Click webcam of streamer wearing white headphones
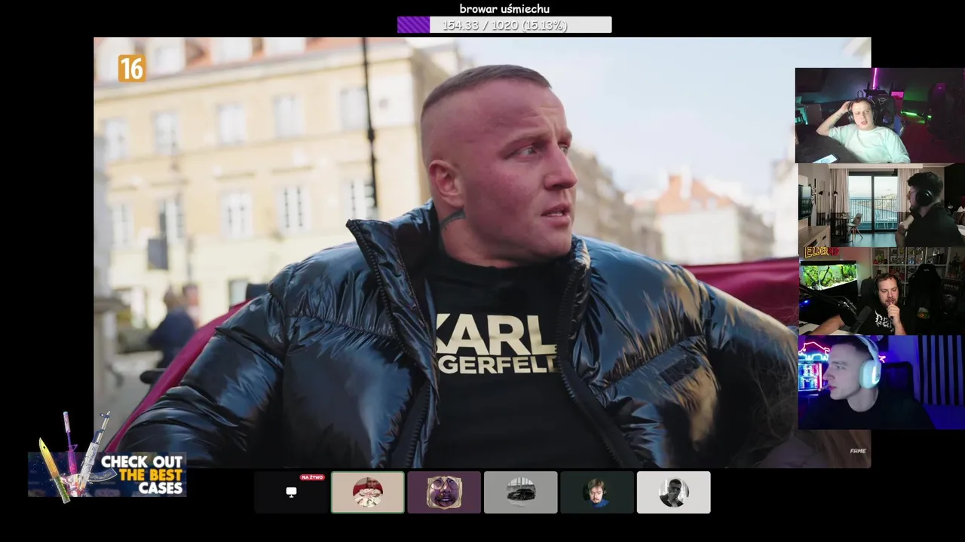 click(x=881, y=382)
